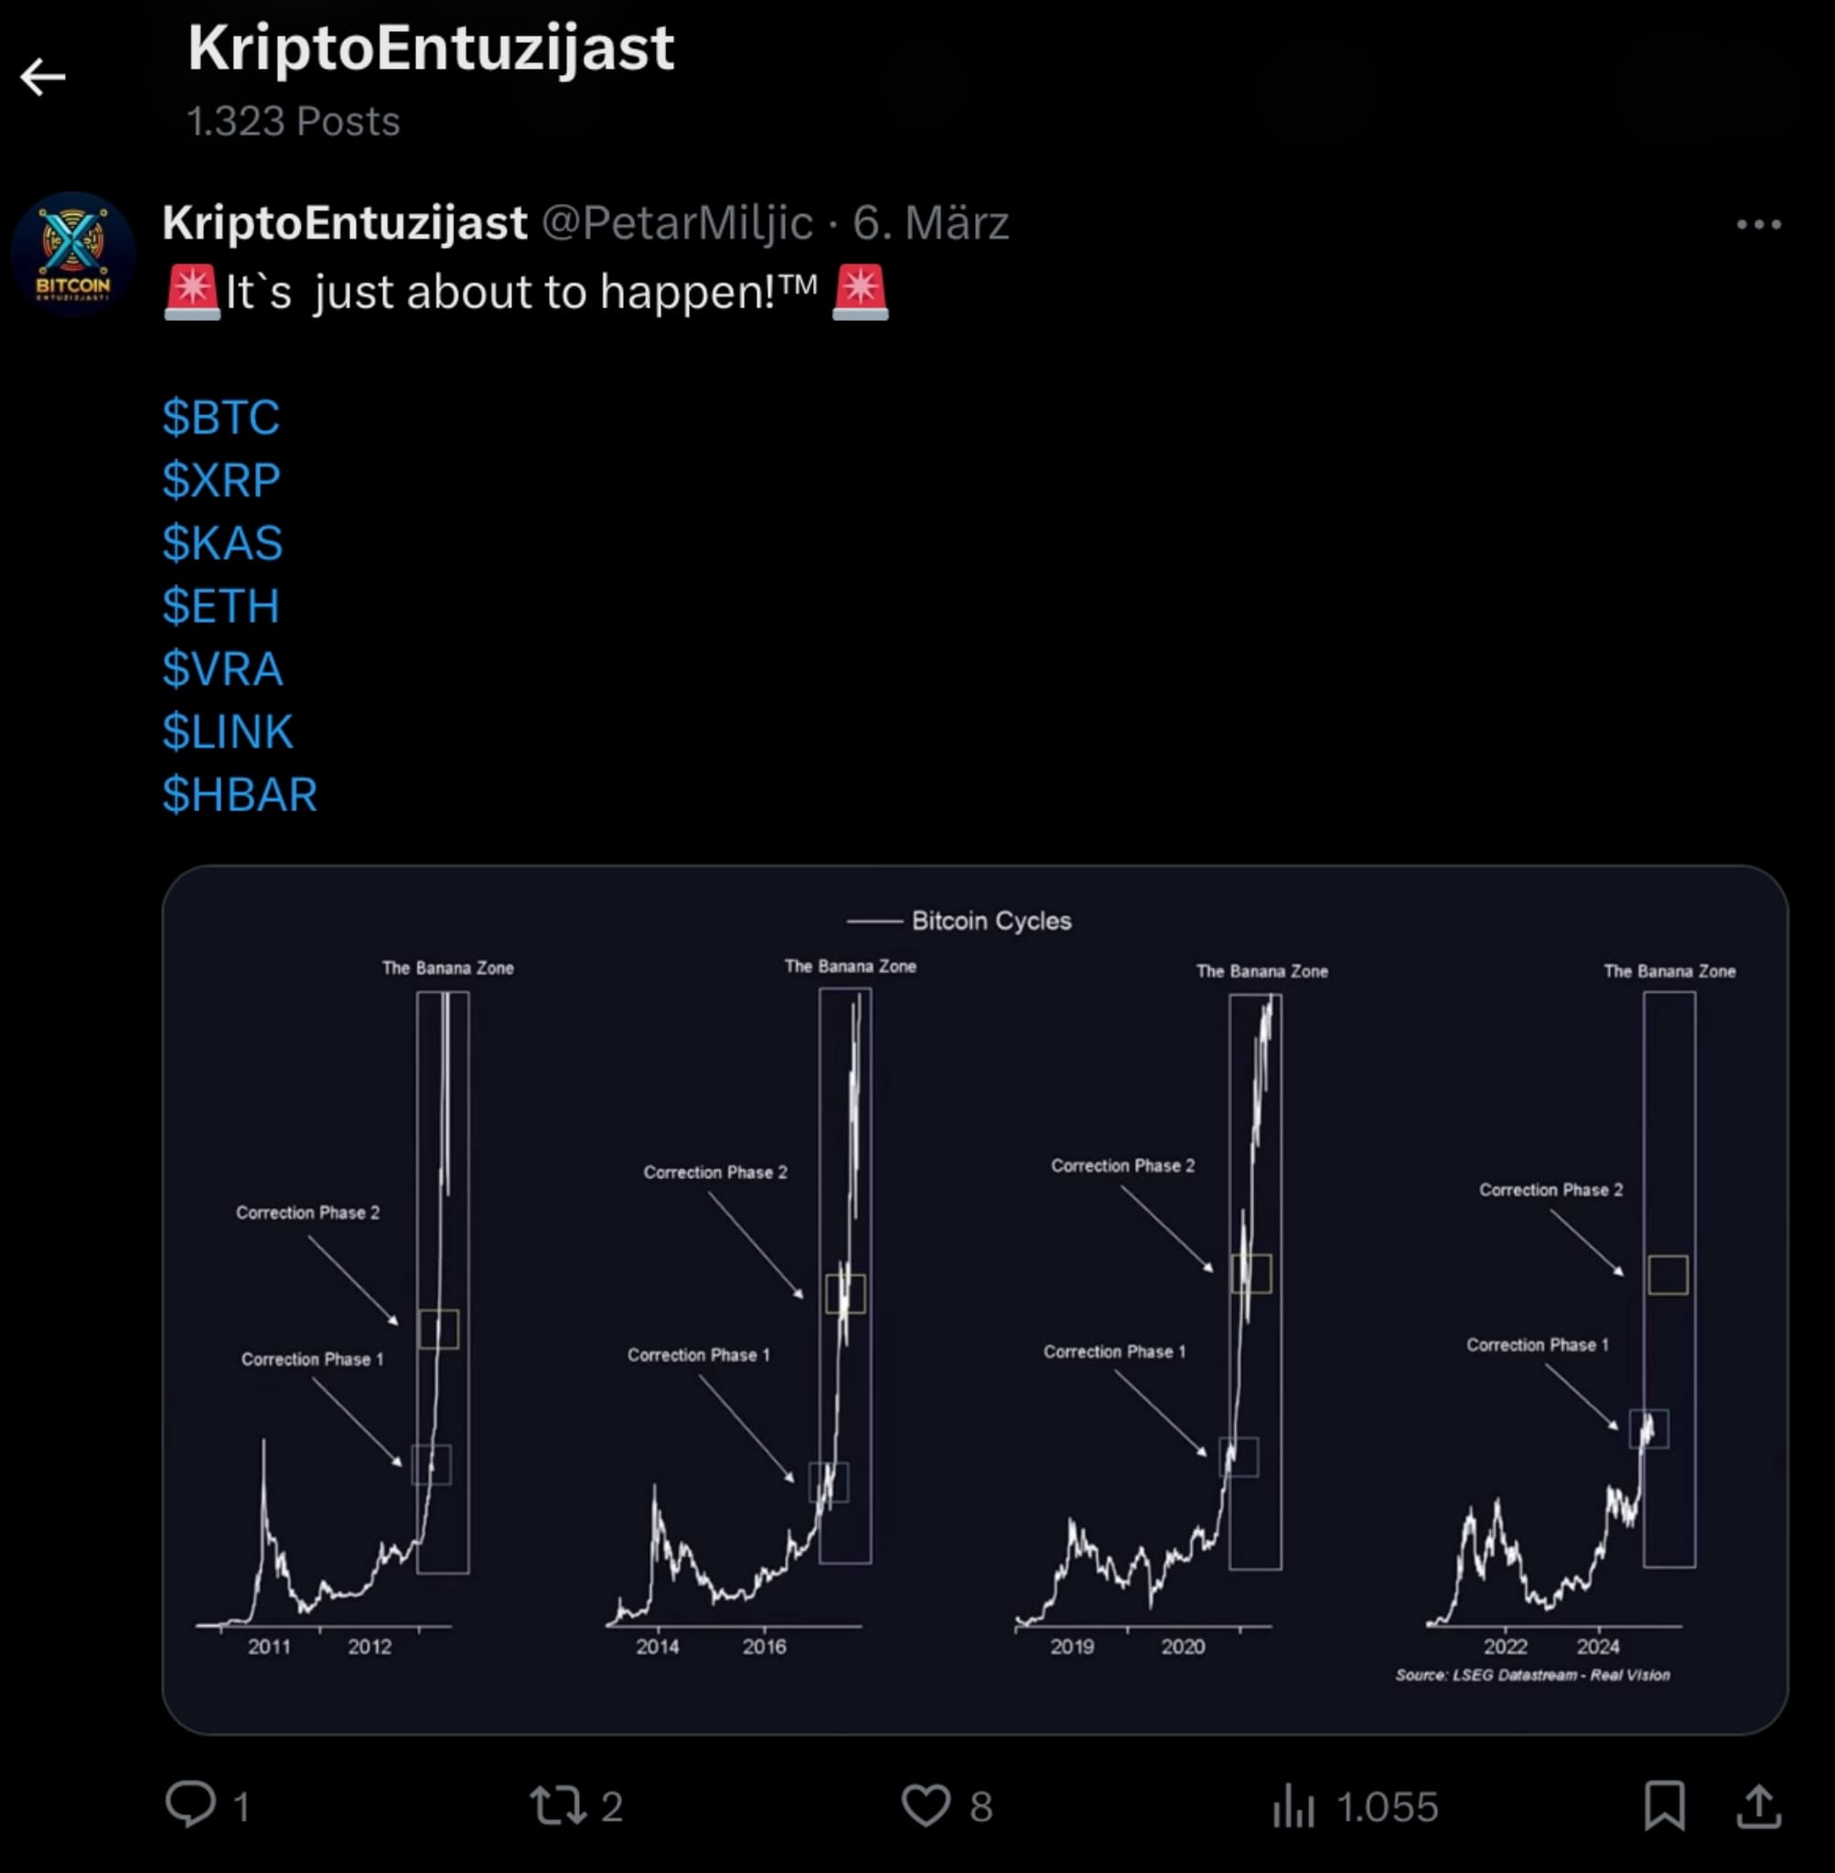The image size is (1835, 1873).
Task: Enlarge the Bitcoin Cycles chart image
Action: tap(974, 1299)
